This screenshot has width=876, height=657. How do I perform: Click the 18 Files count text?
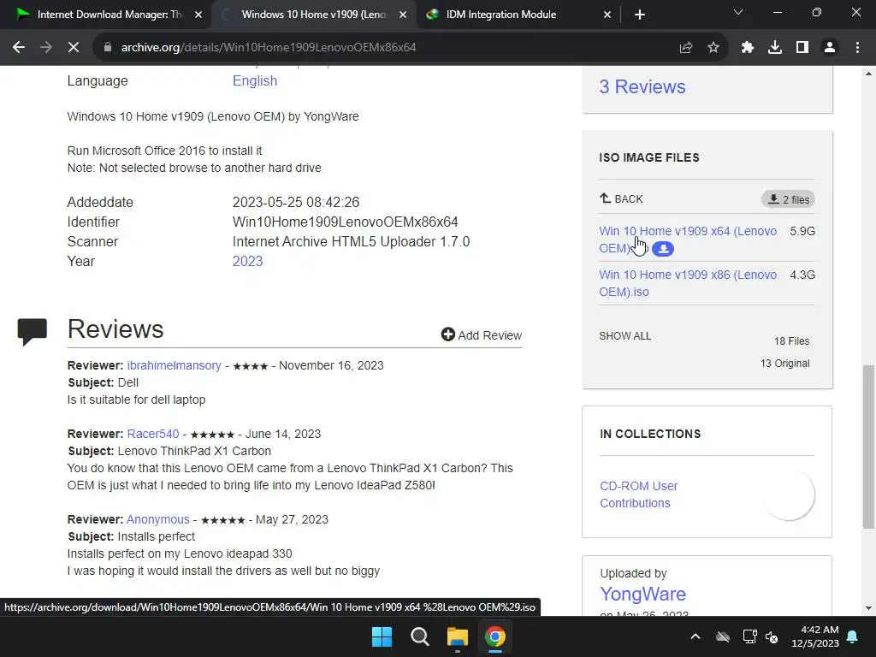coord(791,340)
